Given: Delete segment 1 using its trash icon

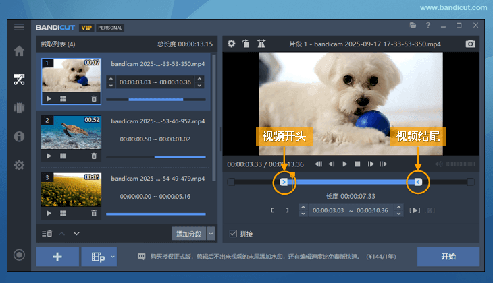Looking at the screenshot, I should click(x=94, y=98).
